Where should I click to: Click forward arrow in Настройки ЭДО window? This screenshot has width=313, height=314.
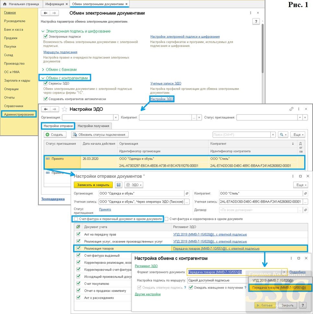point(54,109)
